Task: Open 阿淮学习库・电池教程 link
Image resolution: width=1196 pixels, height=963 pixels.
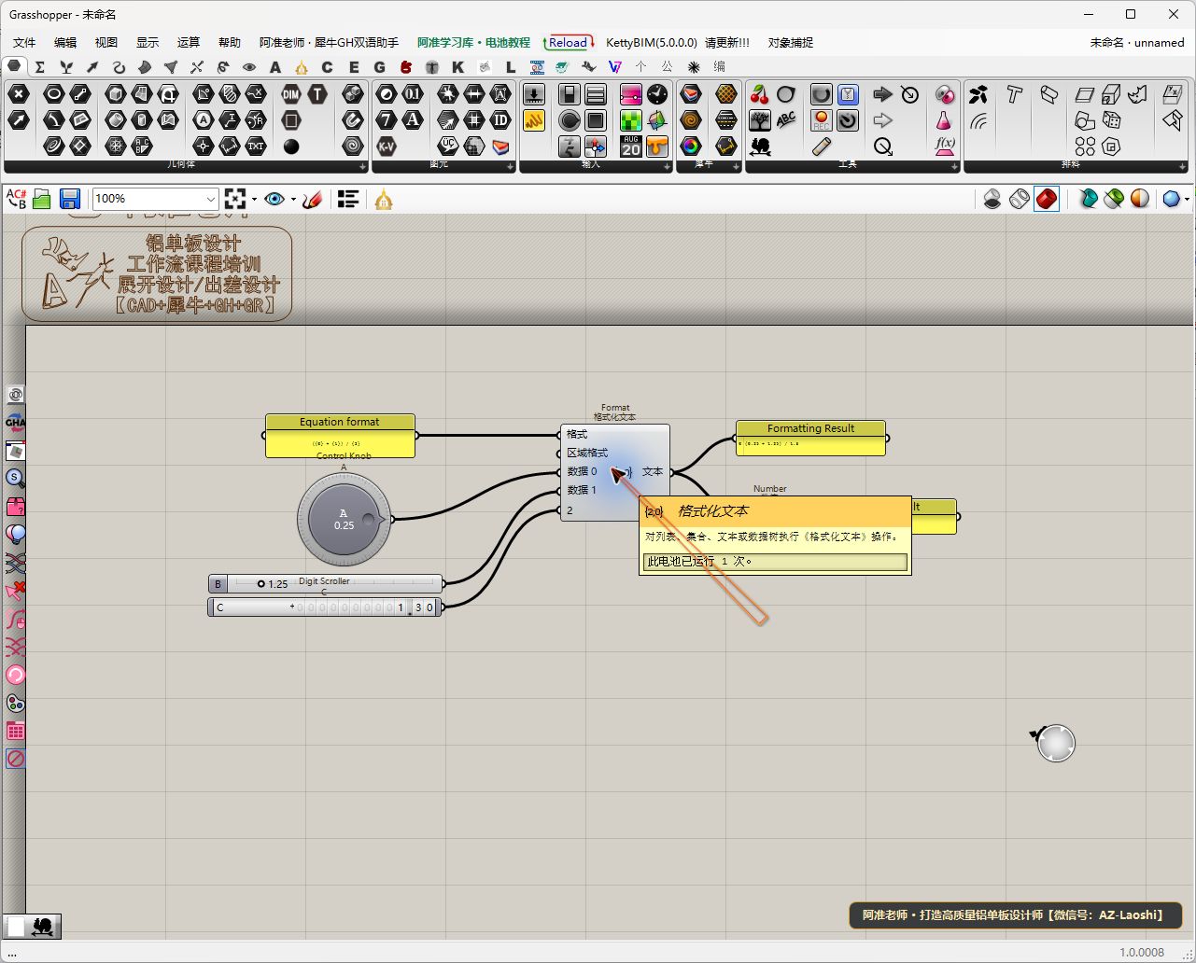Action: [473, 43]
